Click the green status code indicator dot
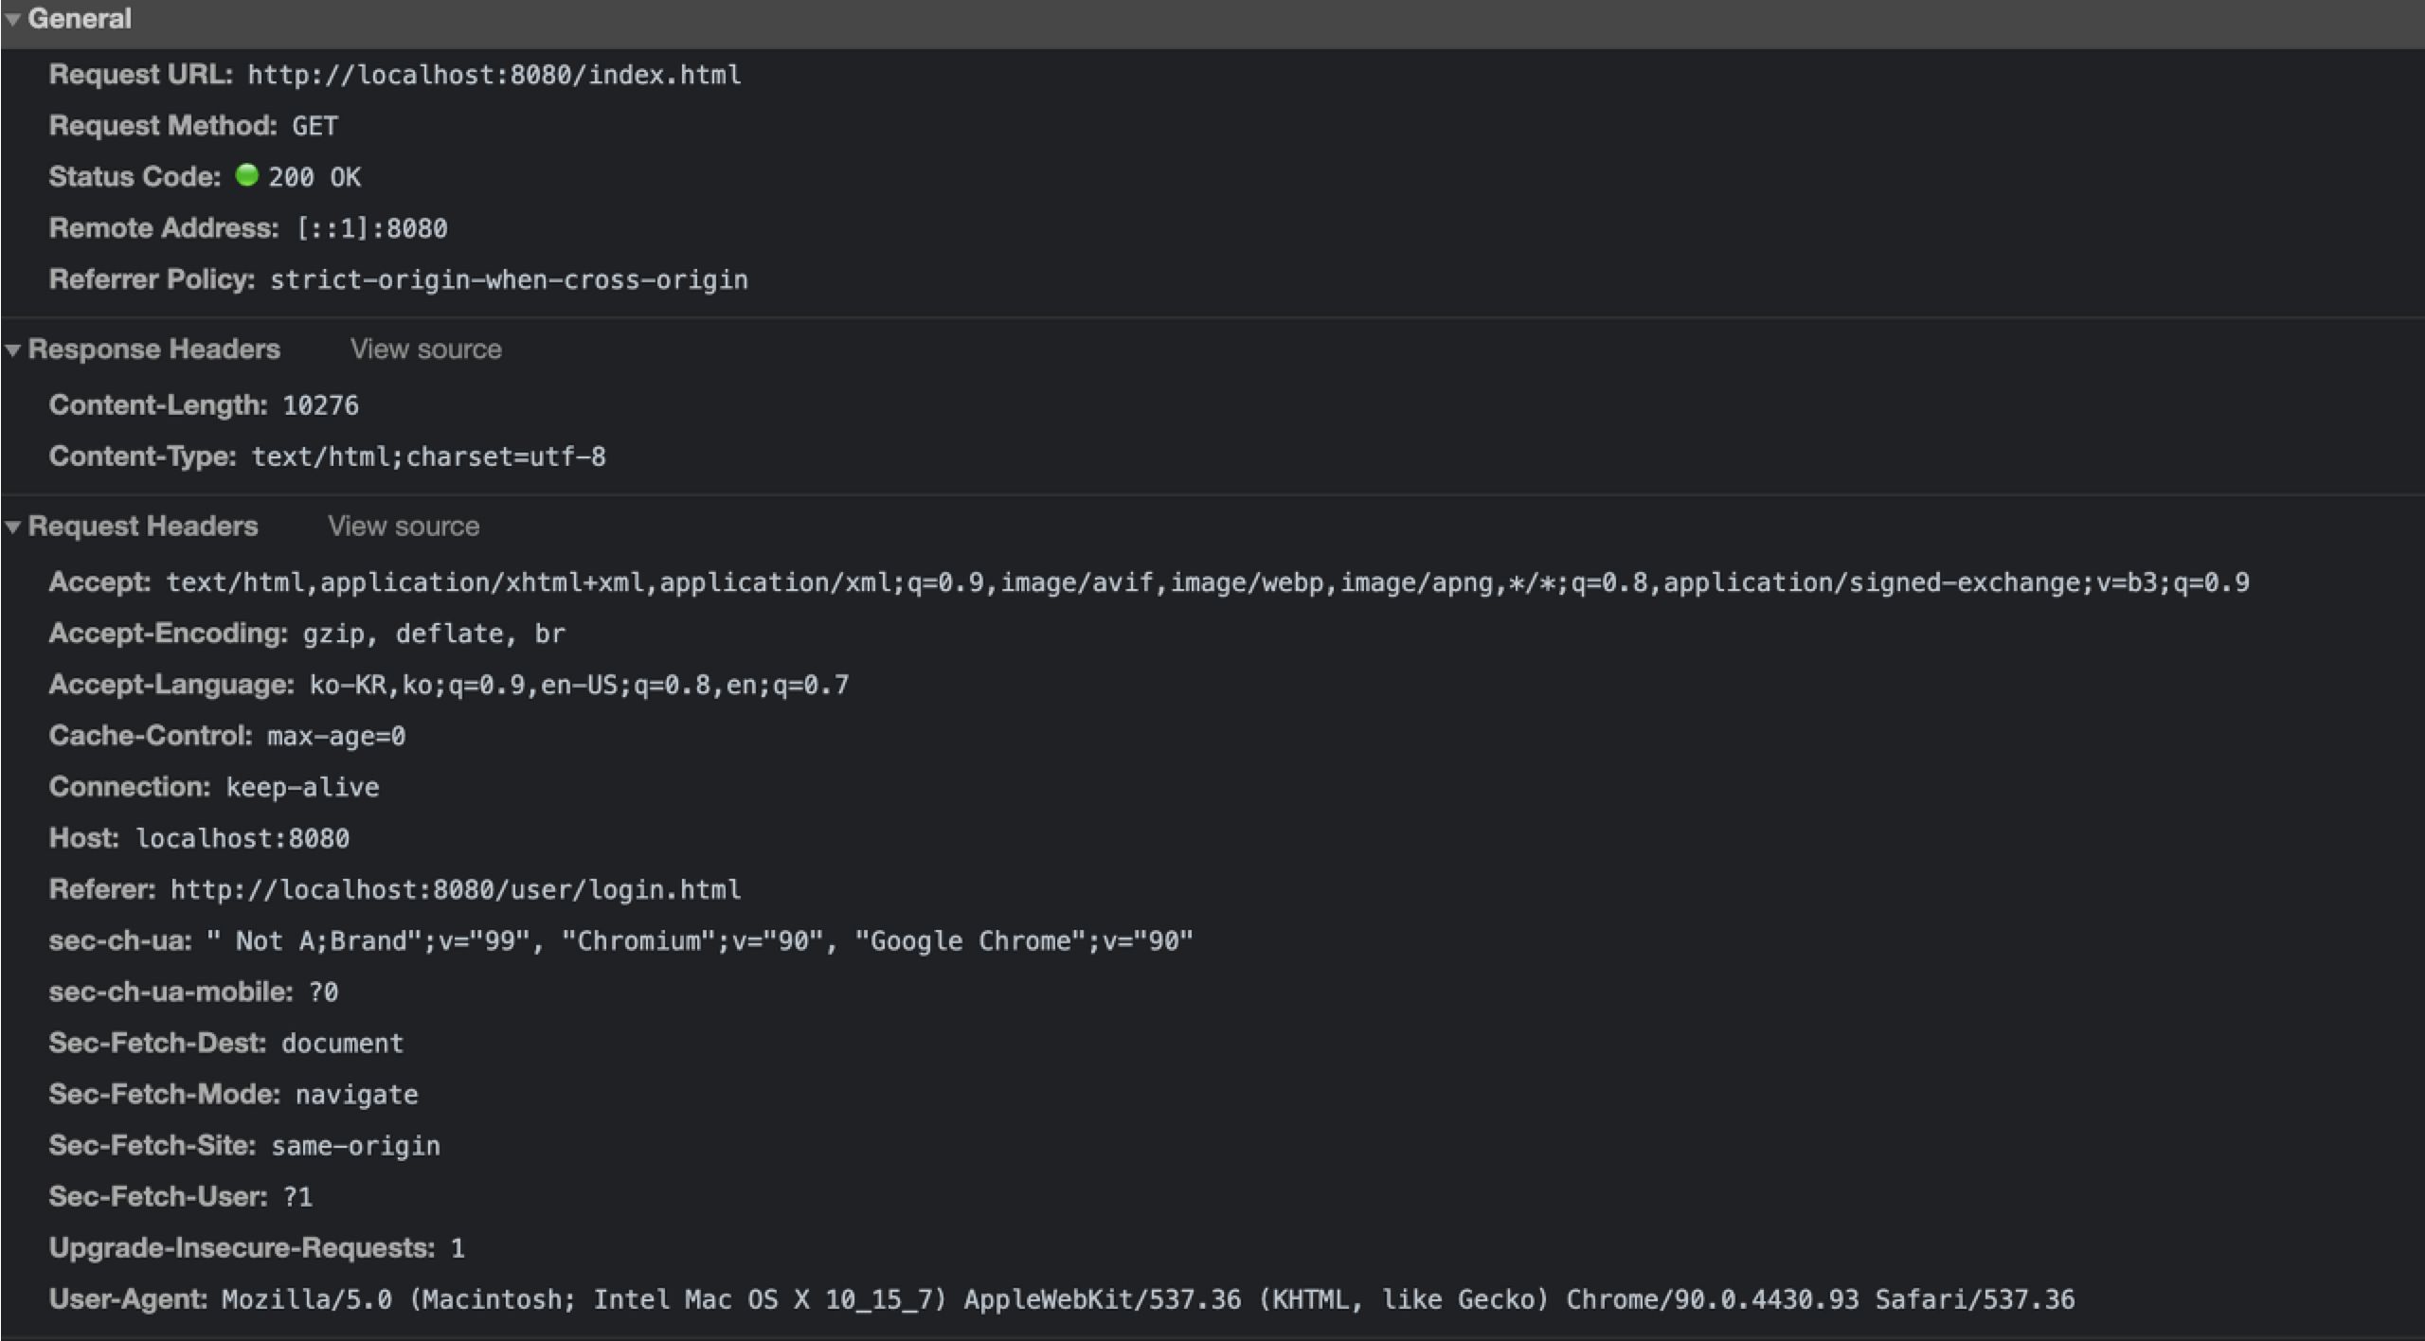Screen dimensions: 2425x1341 (x=246, y=175)
